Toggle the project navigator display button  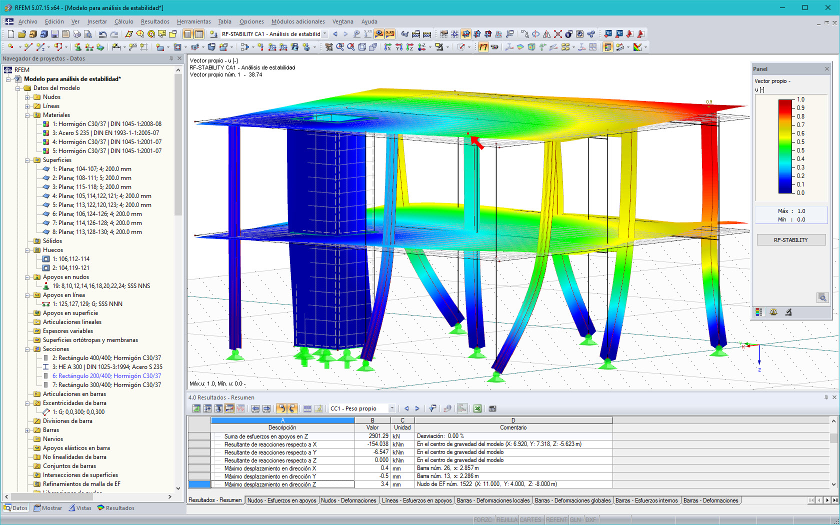click(x=187, y=34)
